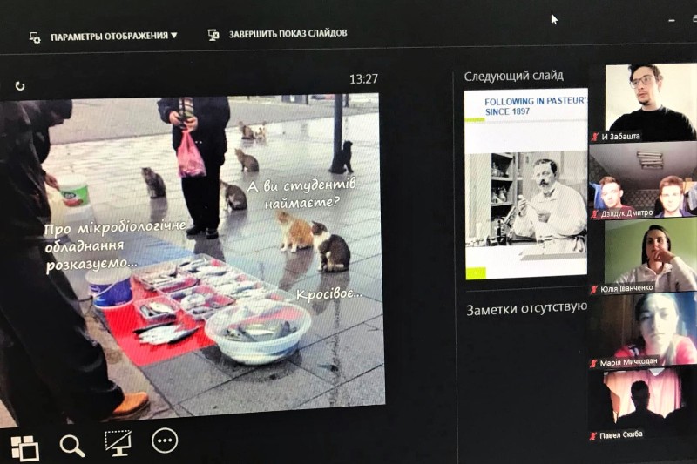Click muted mic icon beside Марія Мичкодан
The image size is (697, 464).
[x=593, y=364]
